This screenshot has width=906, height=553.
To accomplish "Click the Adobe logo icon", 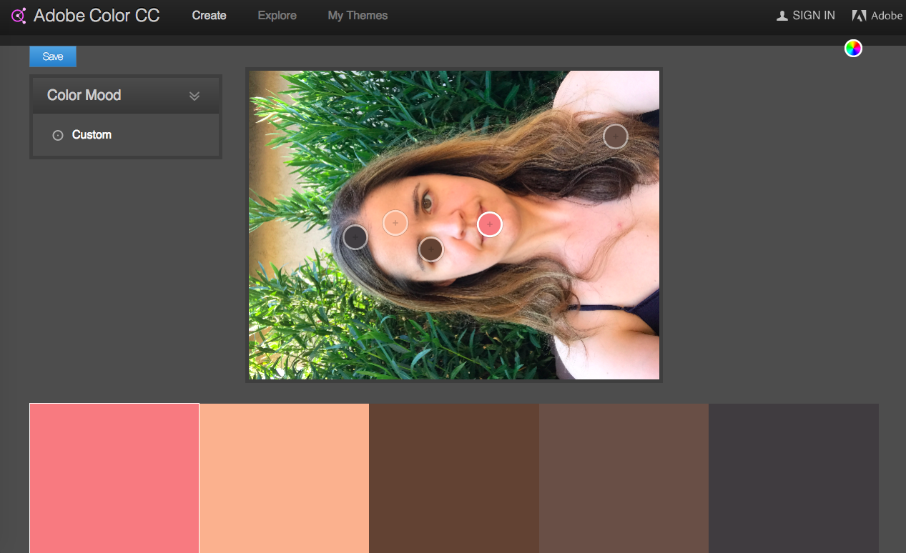I will pos(859,16).
